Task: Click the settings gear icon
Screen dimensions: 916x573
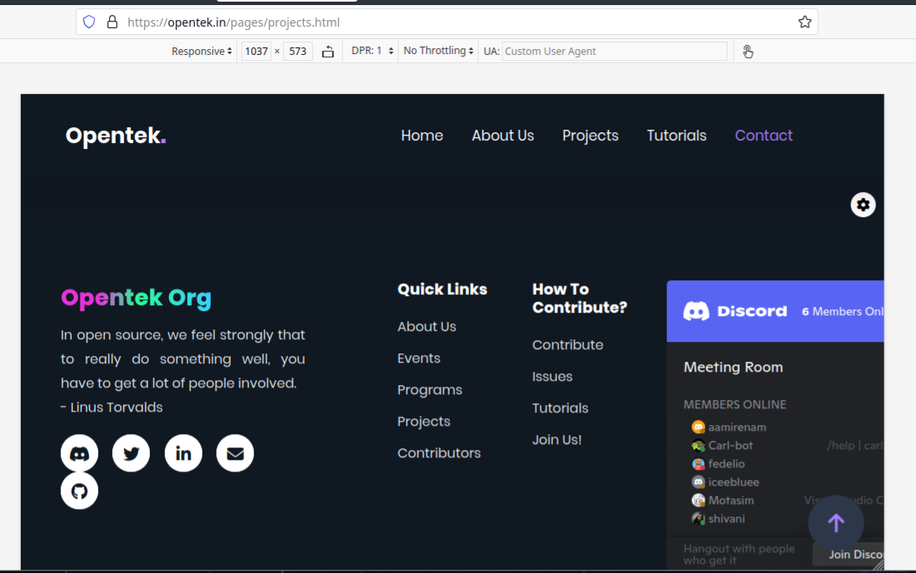Action: click(863, 205)
